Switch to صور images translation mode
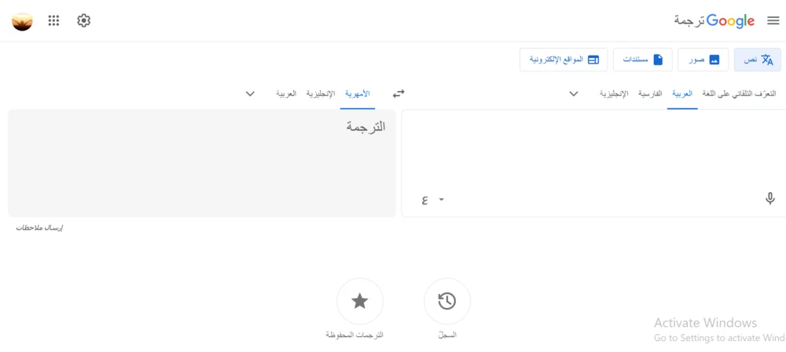This screenshot has width=786, height=352. pyautogui.click(x=703, y=60)
